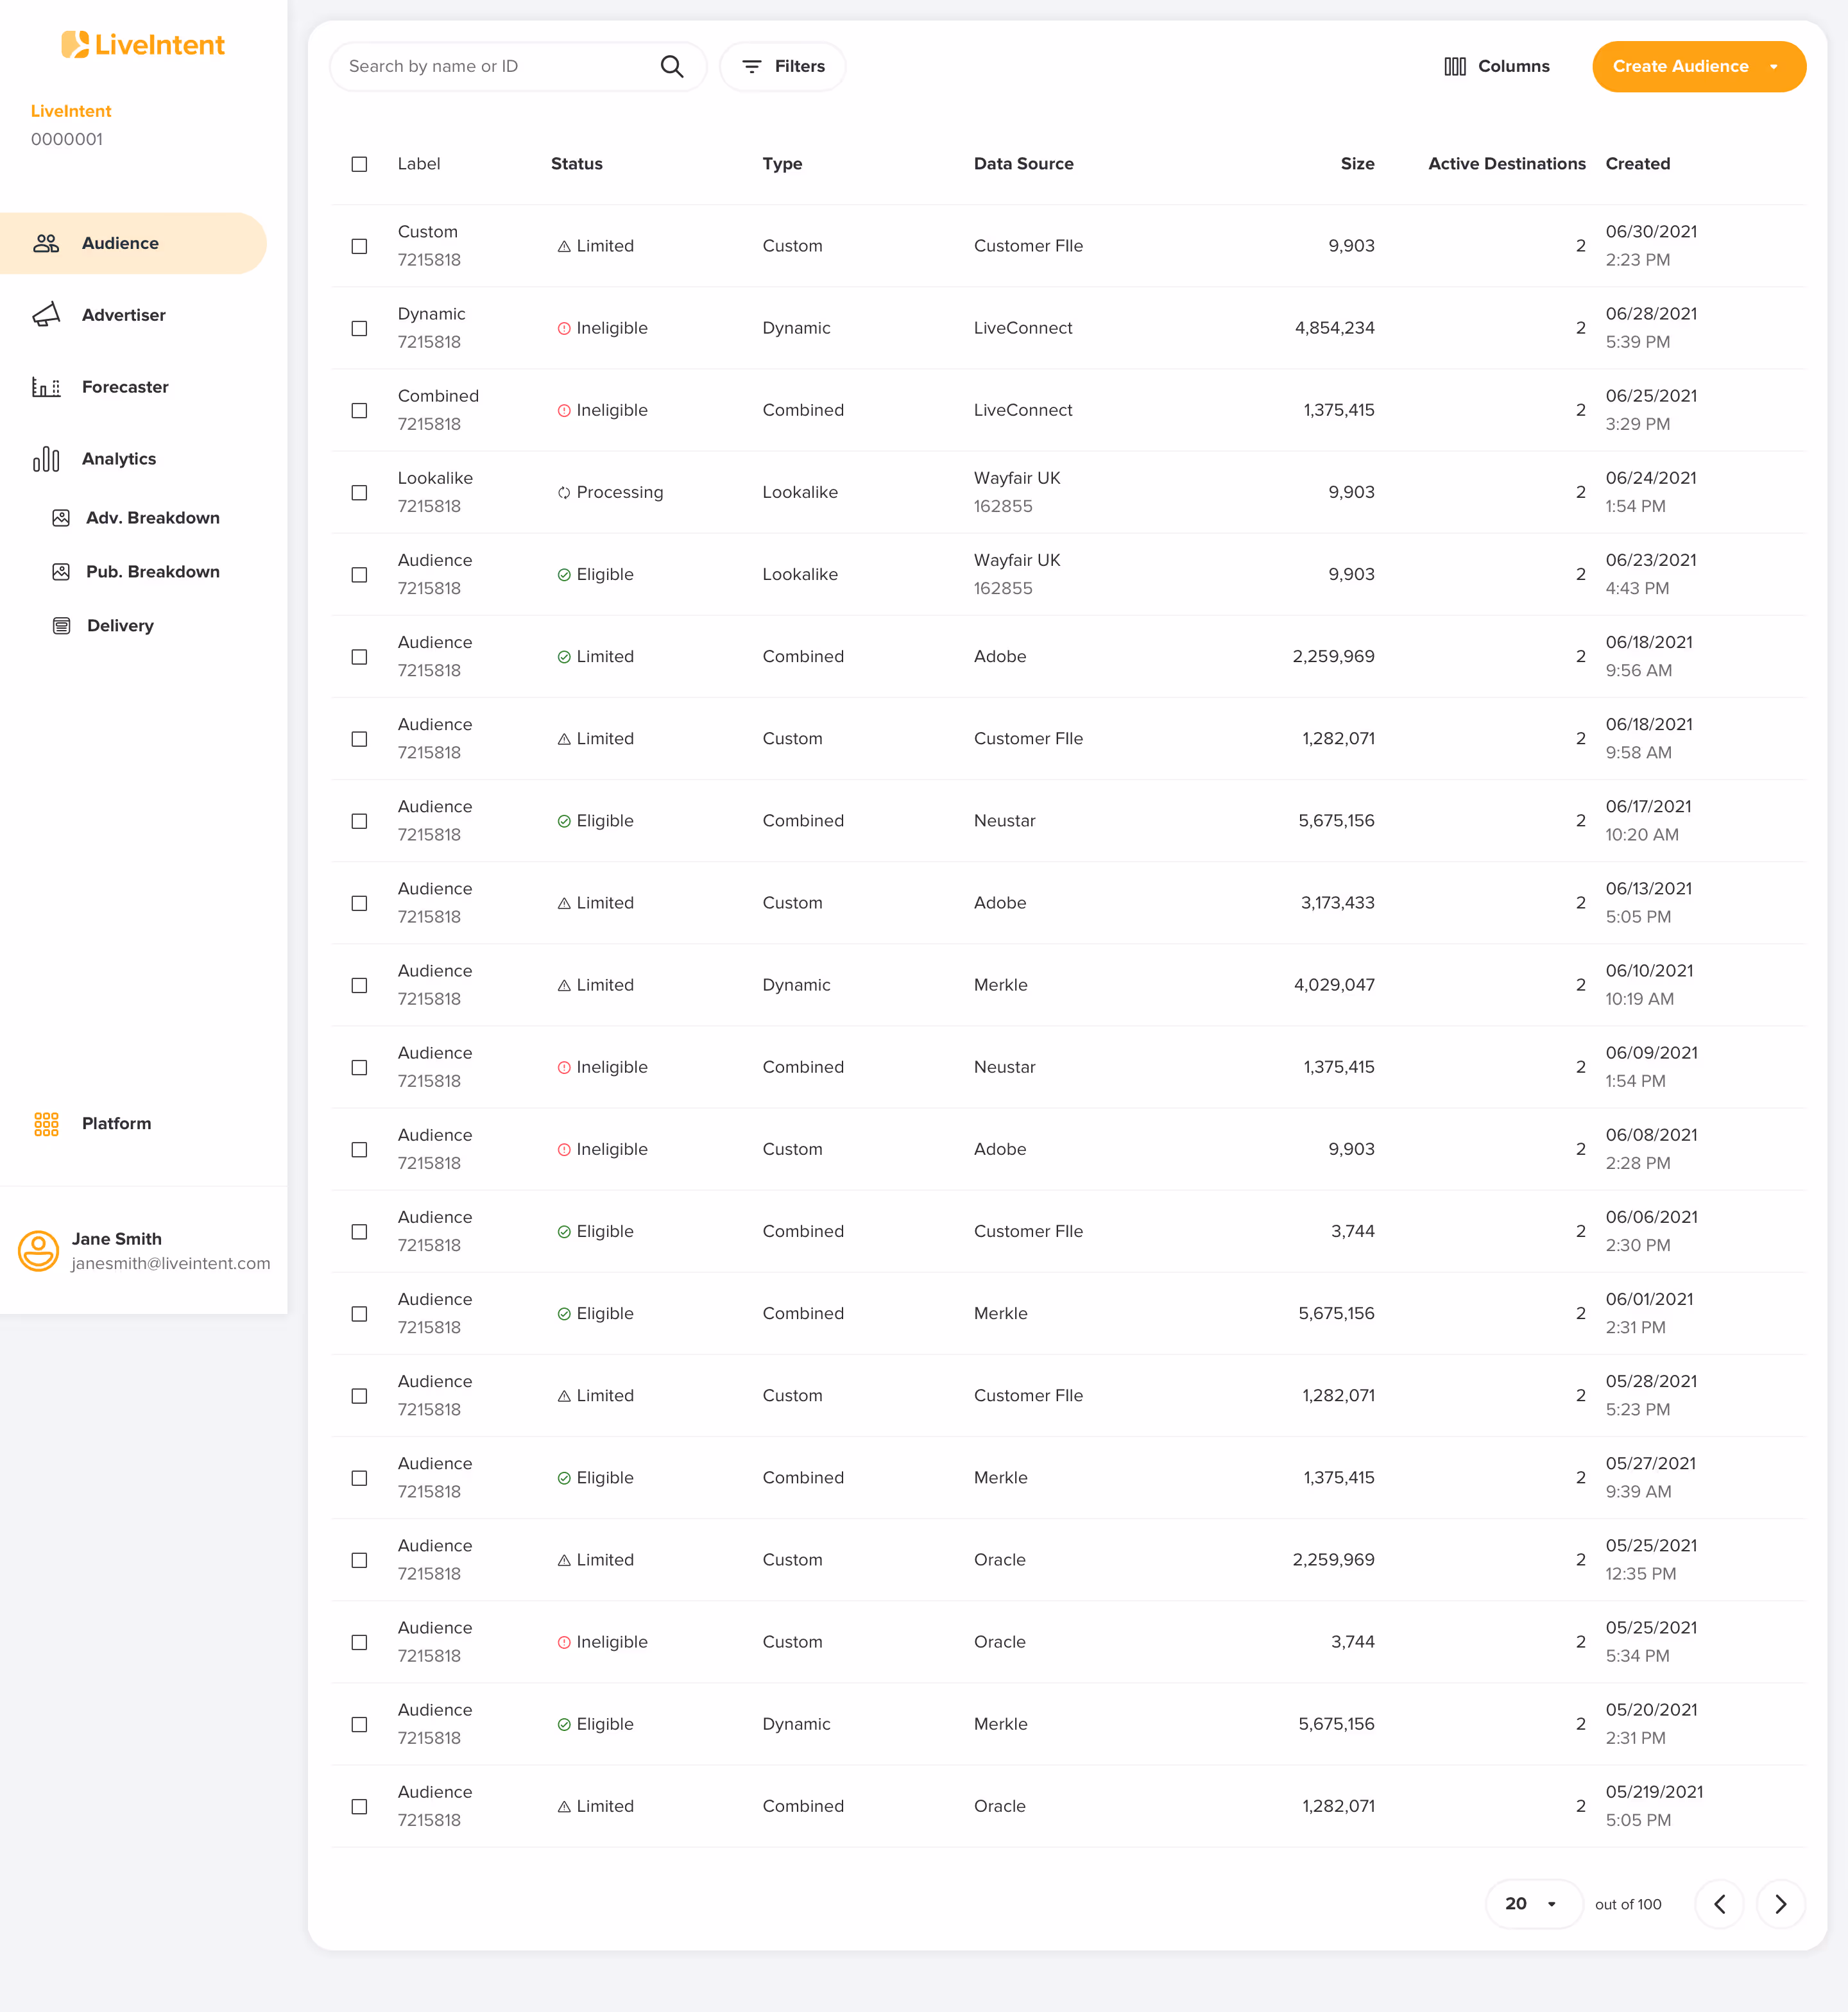Check the Combined 06/25/2021 row checkbox
This screenshot has height=2012, width=1848.
pos(359,410)
